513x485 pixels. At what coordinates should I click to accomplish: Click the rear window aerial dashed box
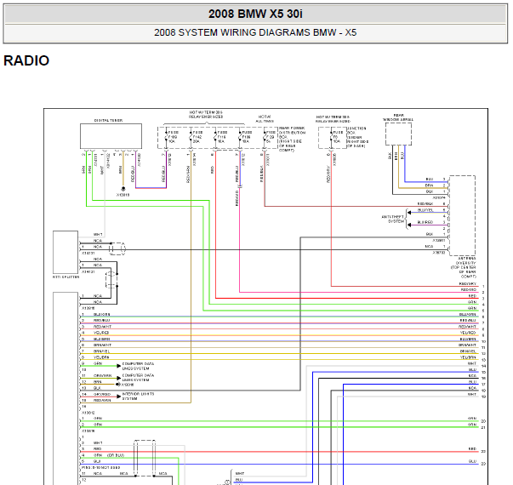398,134
